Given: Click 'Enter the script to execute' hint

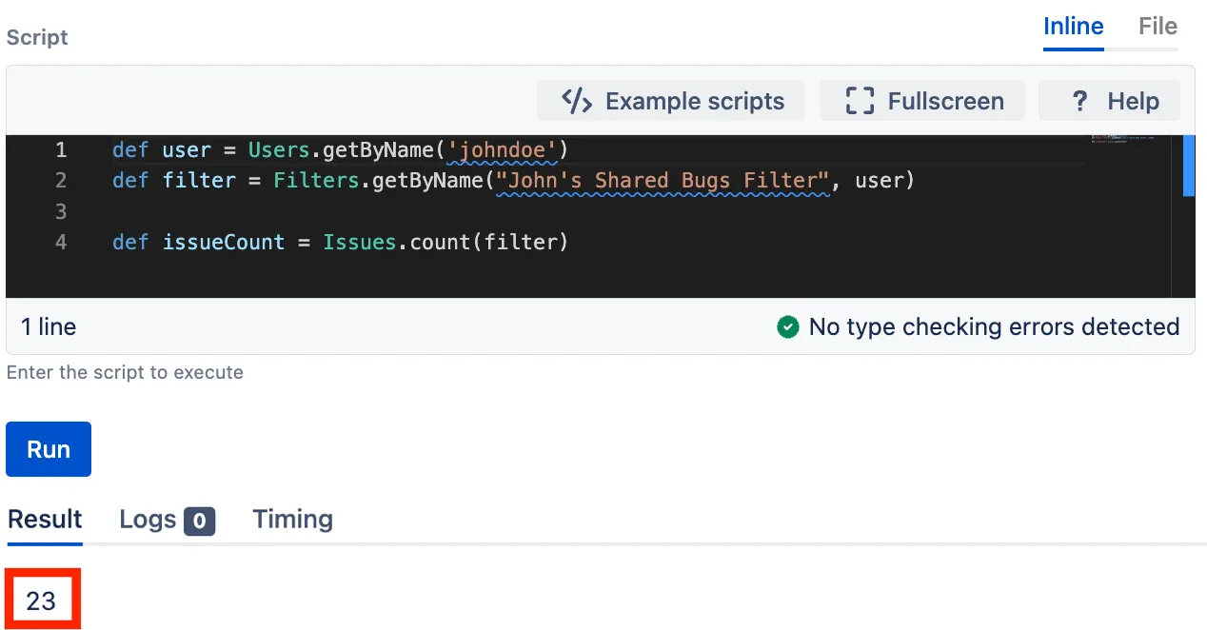Looking at the screenshot, I should (125, 372).
